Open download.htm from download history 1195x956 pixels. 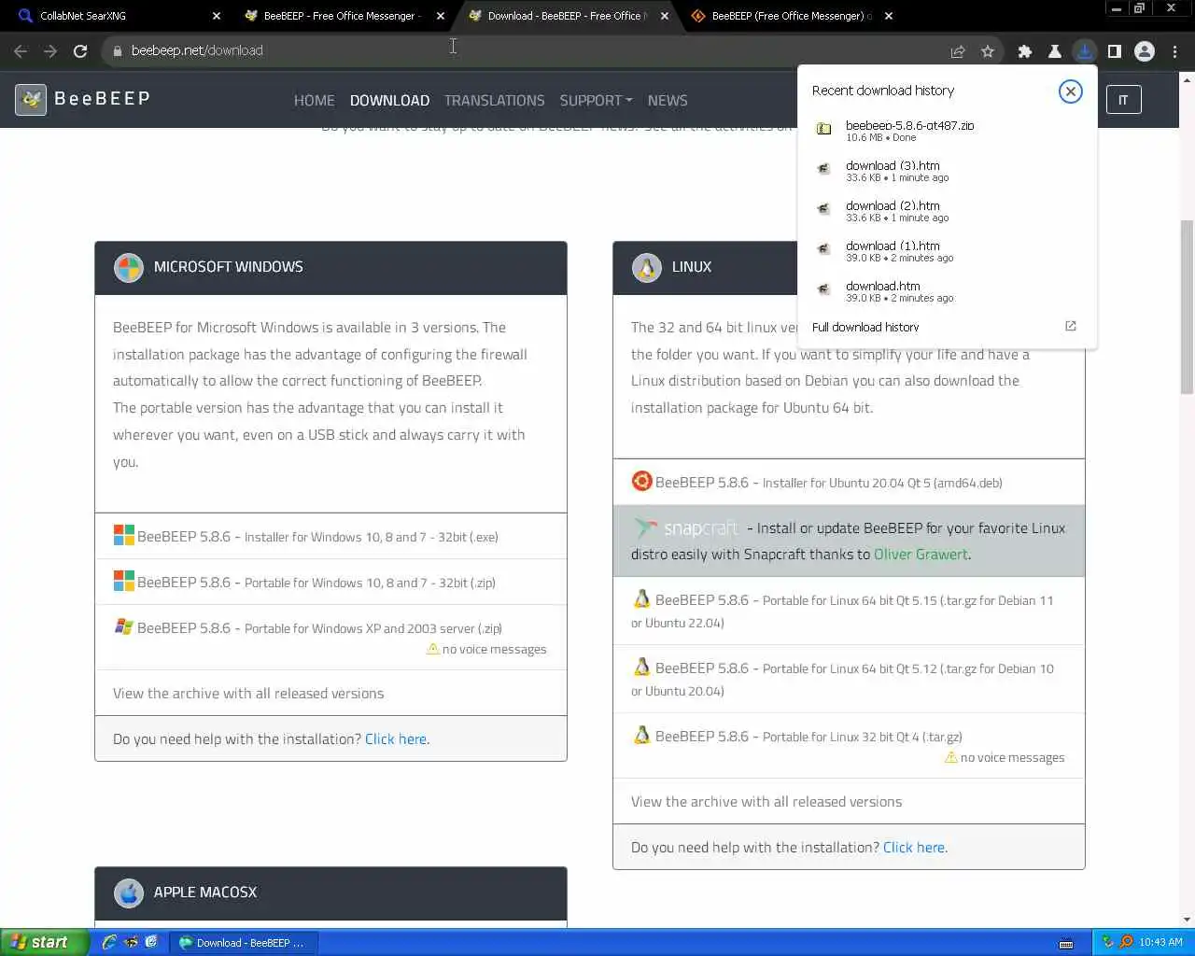pyautogui.click(x=883, y=286)
